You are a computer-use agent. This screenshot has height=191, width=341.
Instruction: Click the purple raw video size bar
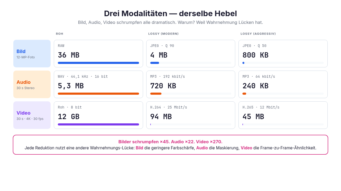(98, 124)
